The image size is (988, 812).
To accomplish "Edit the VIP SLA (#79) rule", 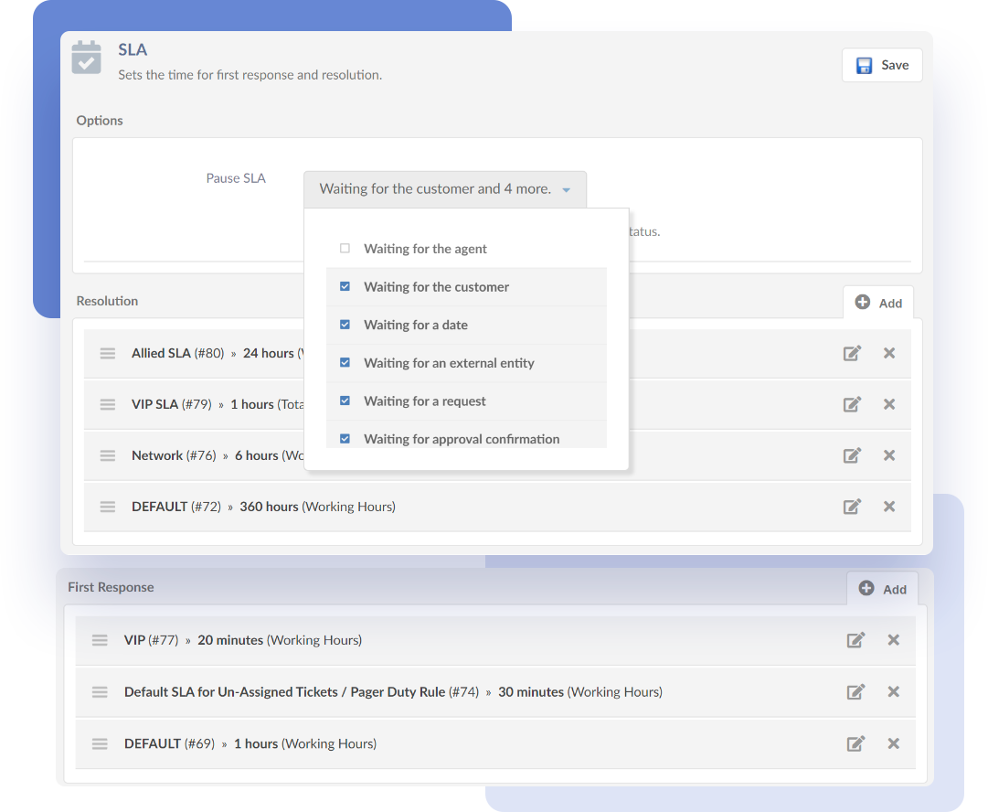I will tap(852, 403).
